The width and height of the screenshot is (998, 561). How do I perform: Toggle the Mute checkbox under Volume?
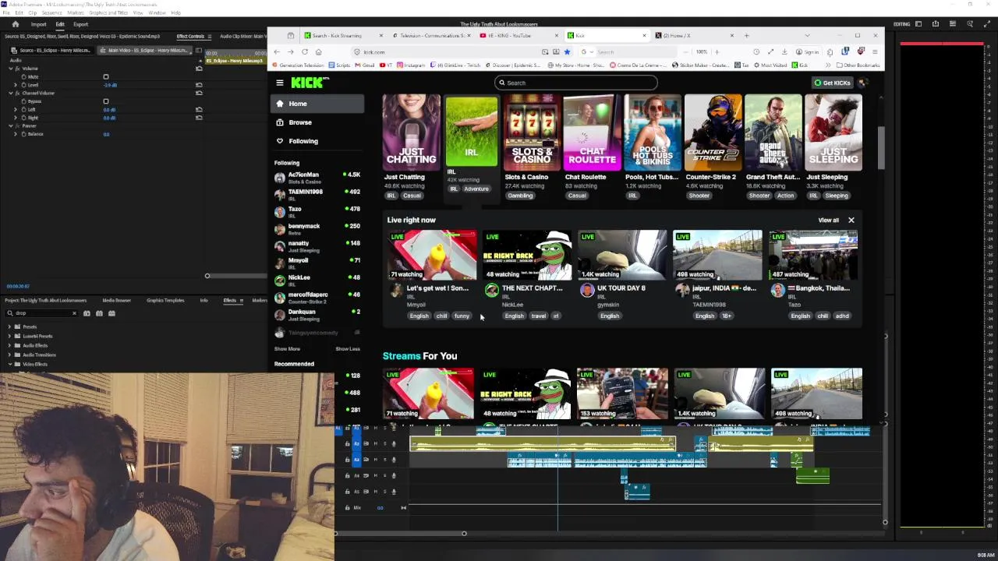coord(106,77)
